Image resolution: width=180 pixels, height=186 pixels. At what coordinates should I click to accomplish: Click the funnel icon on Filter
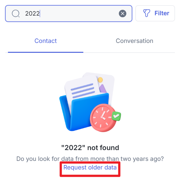(x=147, y=13)
